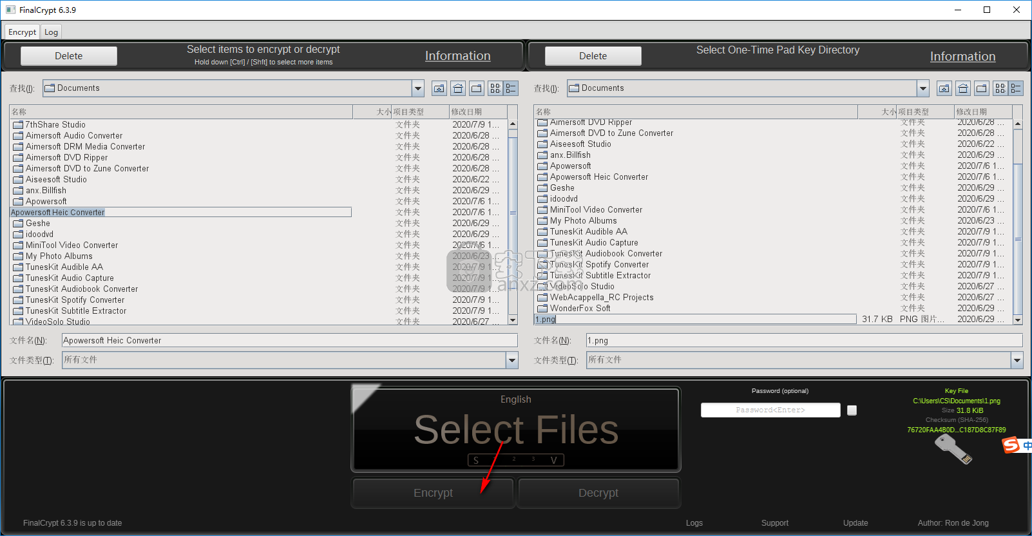Switch to the Log tab
The image size is (1032, 536).
pos(51,32)
